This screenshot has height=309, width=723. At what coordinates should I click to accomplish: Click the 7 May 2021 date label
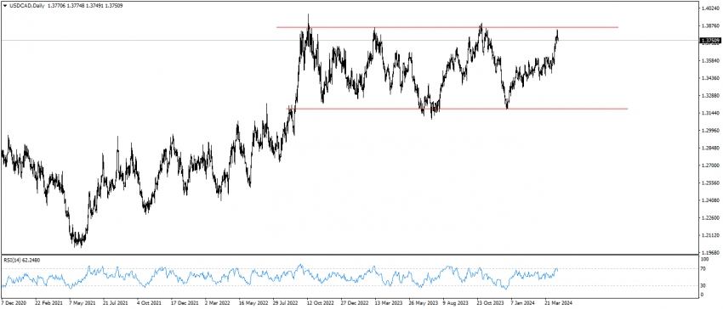click(x=82, y=303)
